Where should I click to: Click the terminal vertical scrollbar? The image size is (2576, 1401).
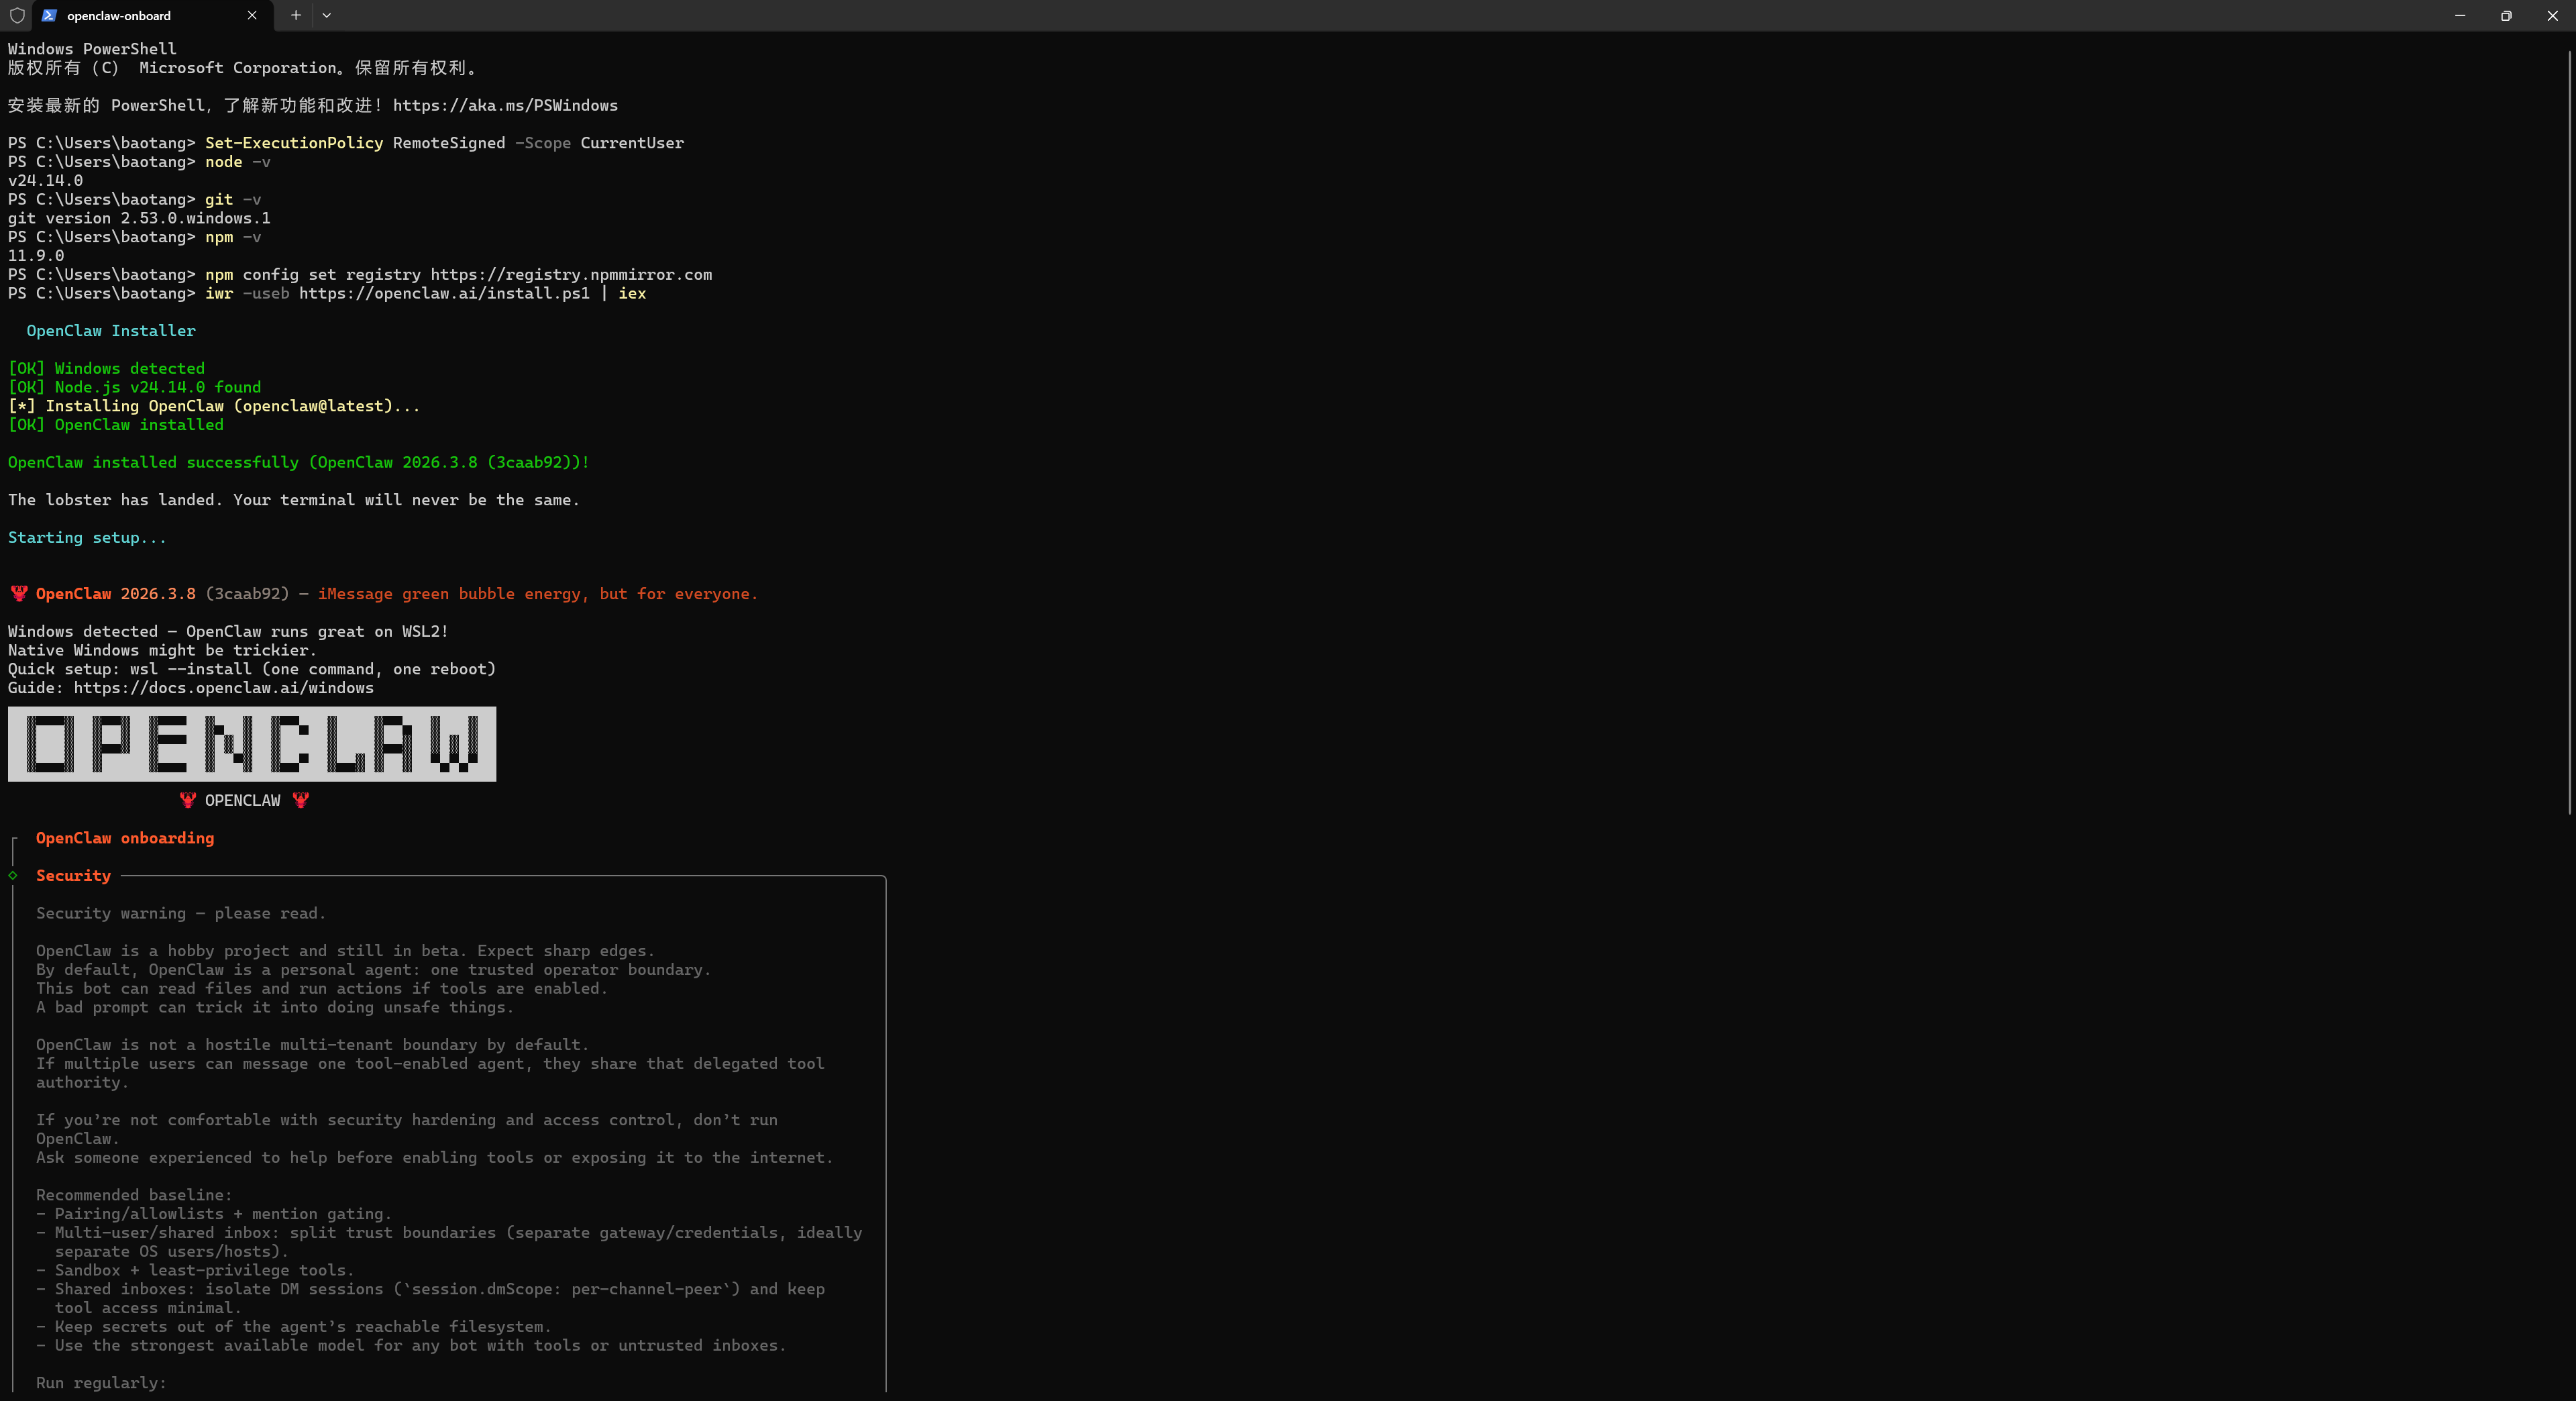pos(2569,430)
